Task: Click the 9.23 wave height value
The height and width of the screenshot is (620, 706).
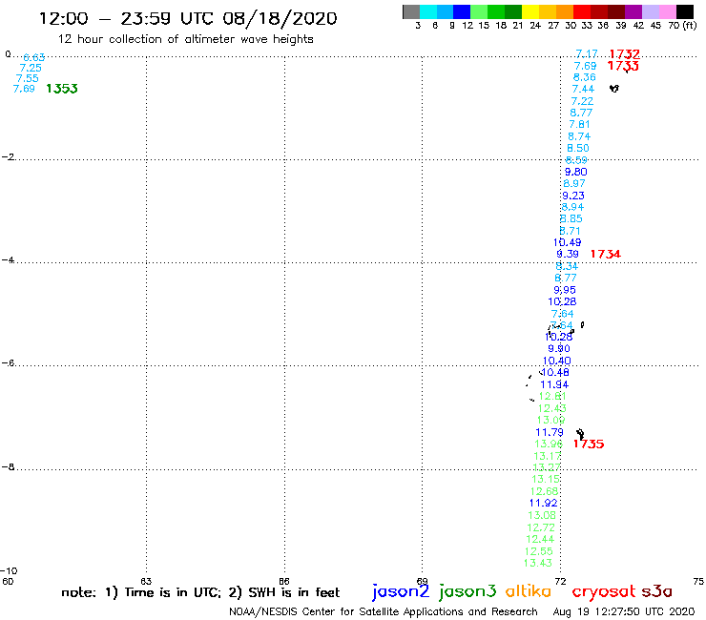Action: coord(573,196)
